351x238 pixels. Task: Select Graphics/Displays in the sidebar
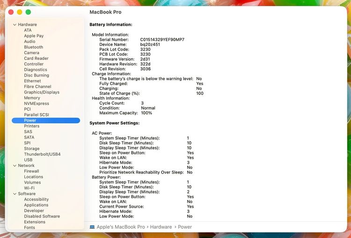pos(42,92)
